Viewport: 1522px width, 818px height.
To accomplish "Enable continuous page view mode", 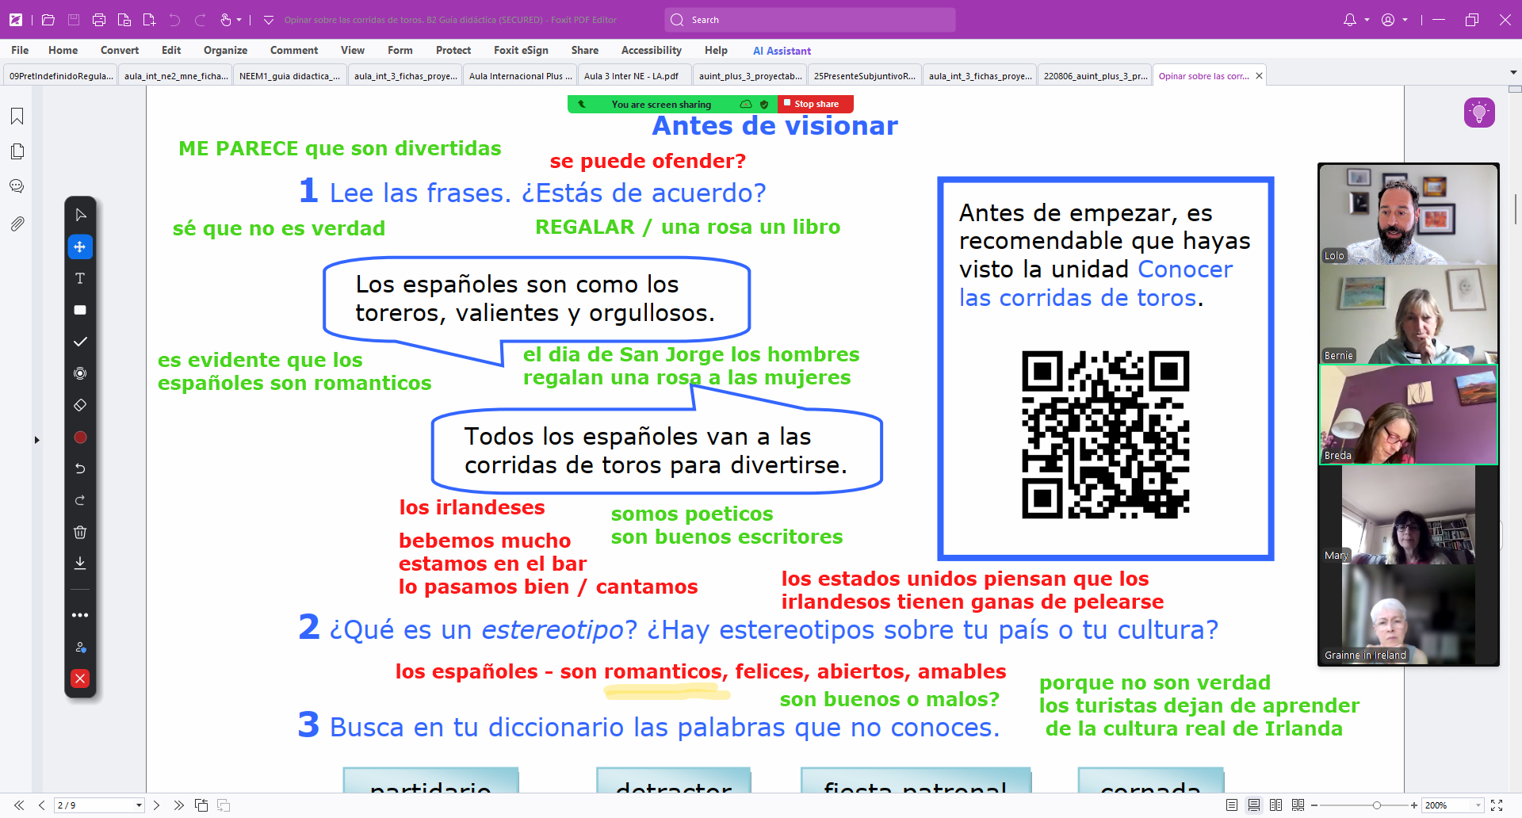I will [1253, 805].
